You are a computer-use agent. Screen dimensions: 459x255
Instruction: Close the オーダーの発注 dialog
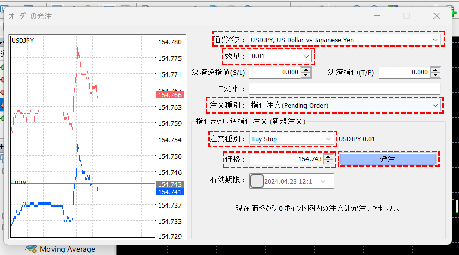point(437,16)
